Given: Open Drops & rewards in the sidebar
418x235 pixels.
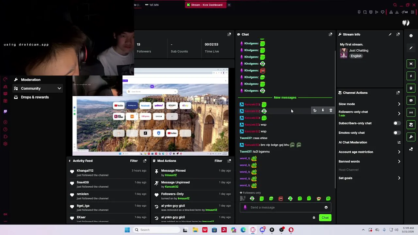Looking at the screenshot, I should [x=35, y=97].
